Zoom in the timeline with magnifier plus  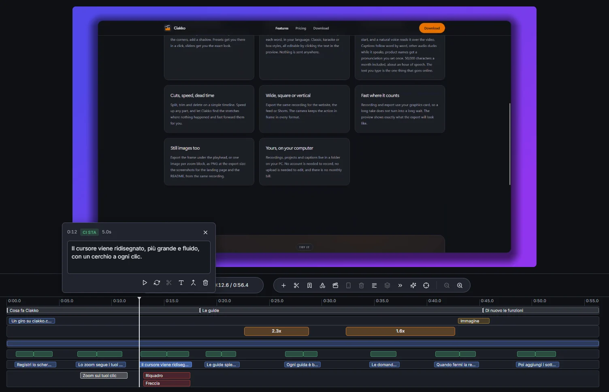(x=460, y=286)
